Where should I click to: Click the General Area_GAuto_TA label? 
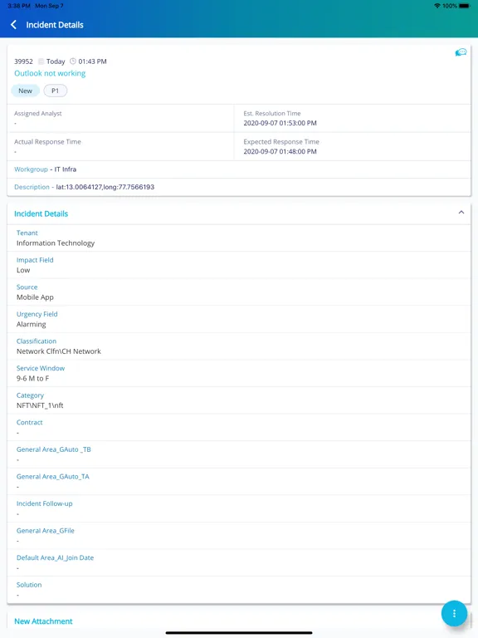pyautogui.click(x=53, y=477)
